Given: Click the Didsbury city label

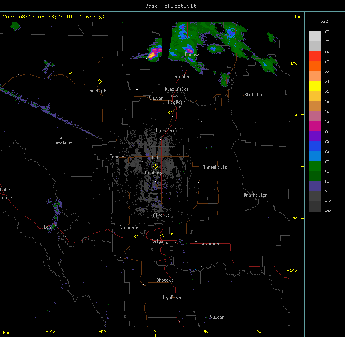Looking at the screenshot, I should click(153, 173).
